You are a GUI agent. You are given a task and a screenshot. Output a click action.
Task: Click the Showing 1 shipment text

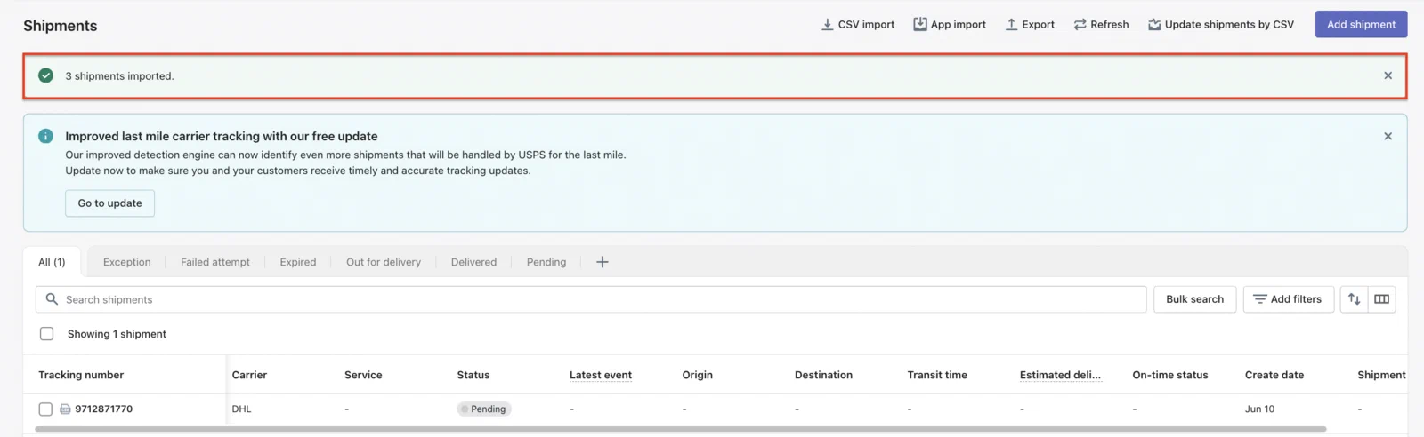pos(117,334)
